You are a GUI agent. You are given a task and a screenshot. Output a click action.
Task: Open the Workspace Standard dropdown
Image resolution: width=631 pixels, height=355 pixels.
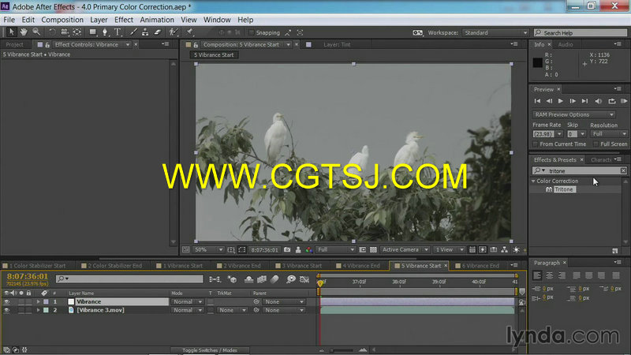(495, 32)
